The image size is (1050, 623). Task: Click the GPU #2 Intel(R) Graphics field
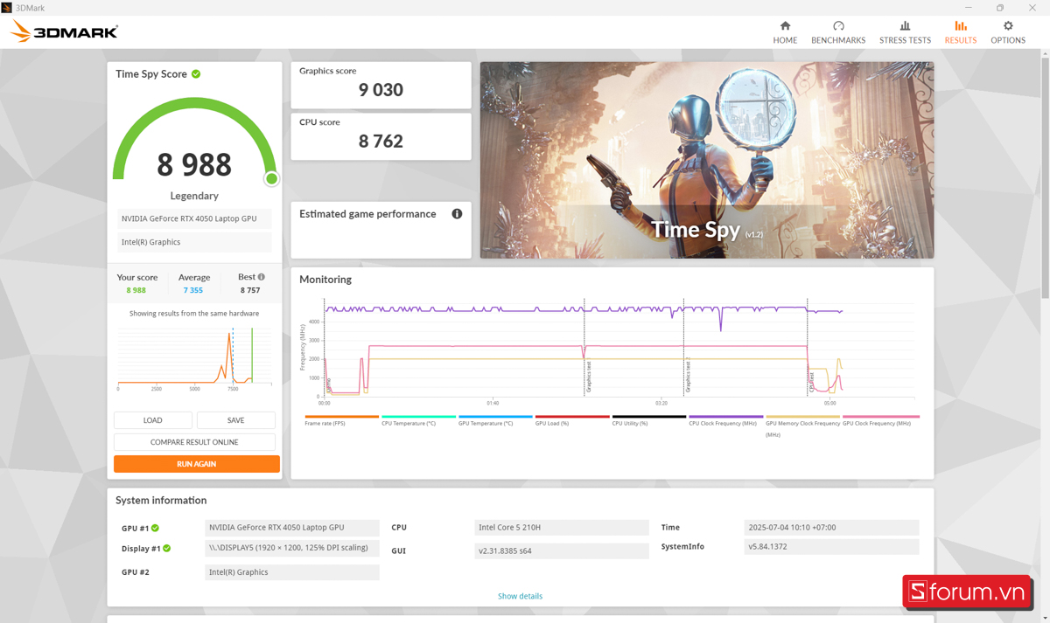pos(292,572)
